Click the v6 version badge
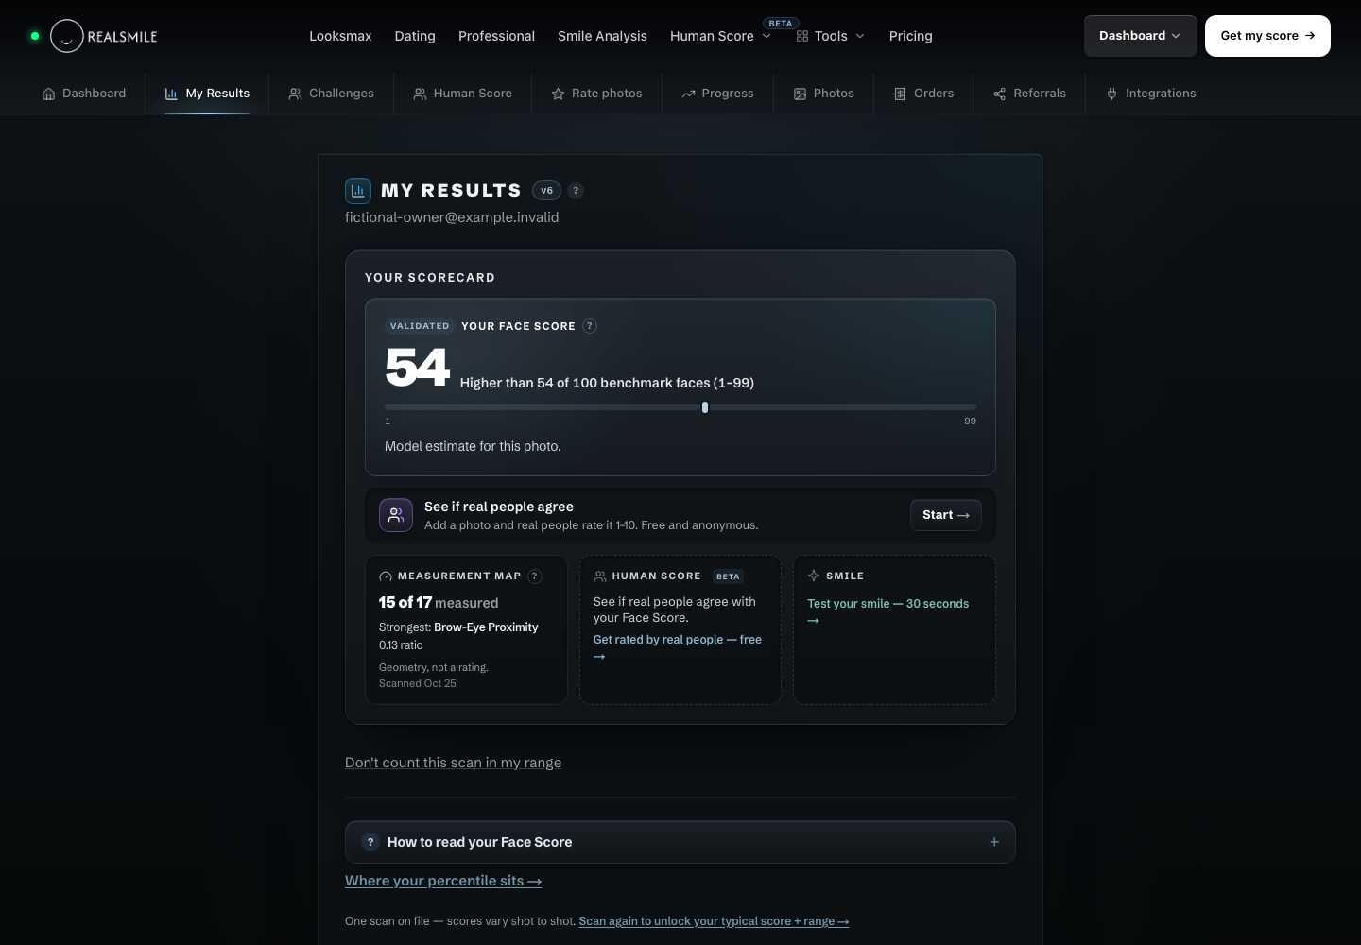 546,191
